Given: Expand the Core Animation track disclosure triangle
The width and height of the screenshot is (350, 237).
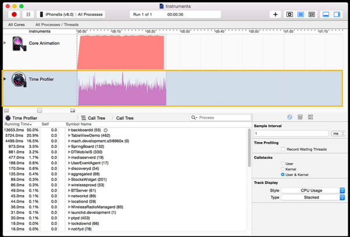Looking at the screenshot, I should click(5, 43).
